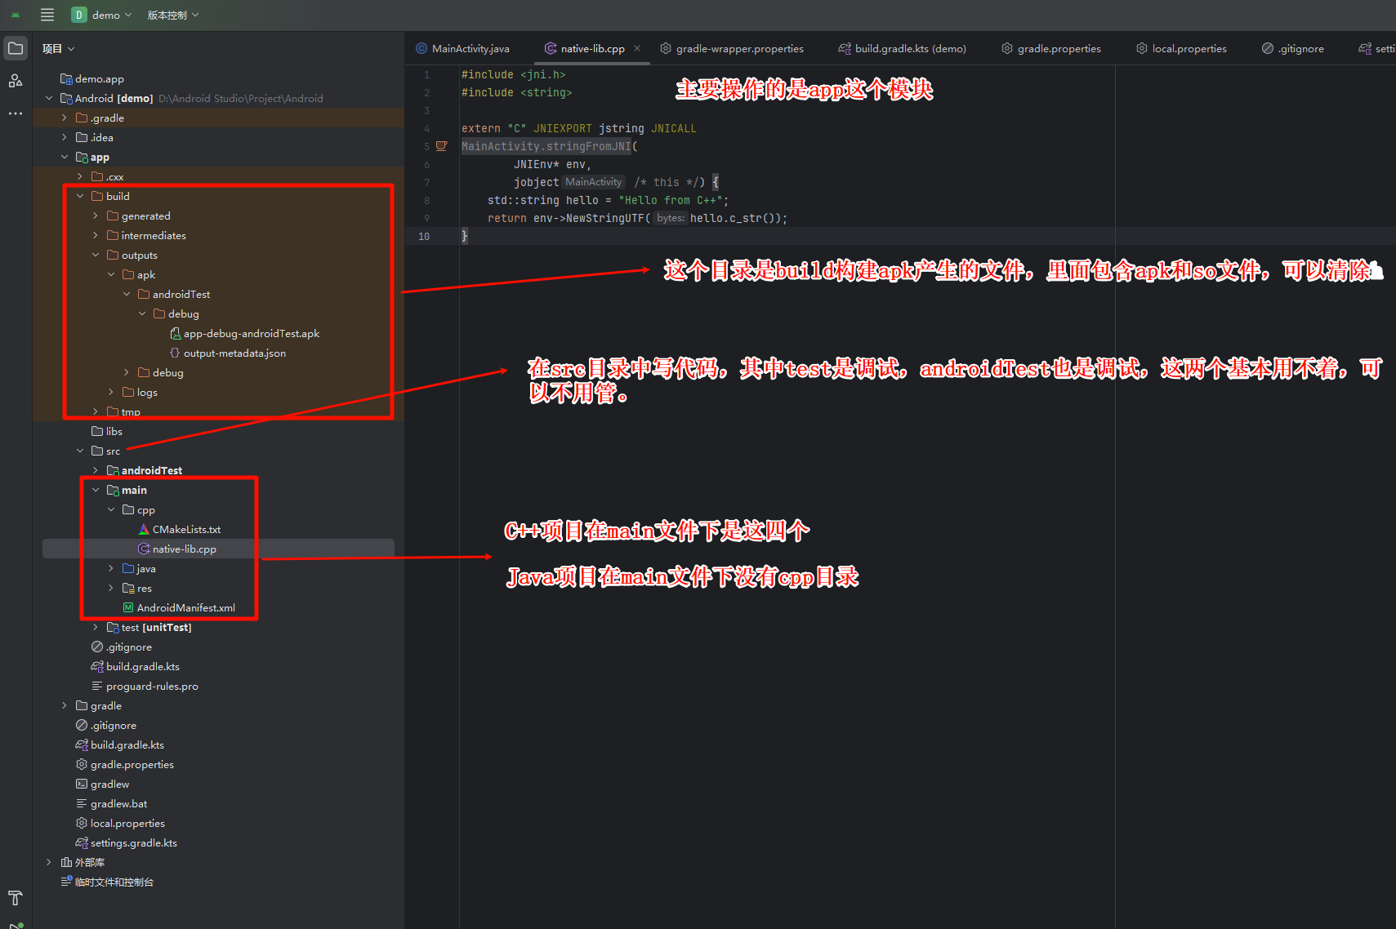Open the demo project dropdown
This screenshot has width=1396, height=929.
102,15
